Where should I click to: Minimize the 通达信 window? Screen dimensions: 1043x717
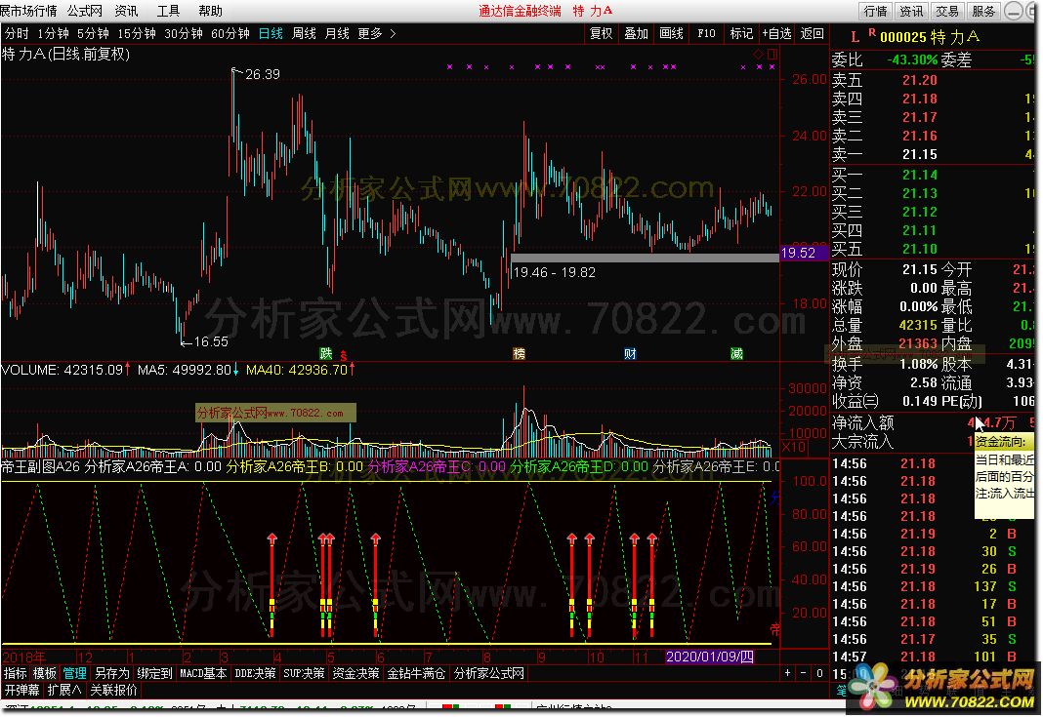pos(1014,11)
